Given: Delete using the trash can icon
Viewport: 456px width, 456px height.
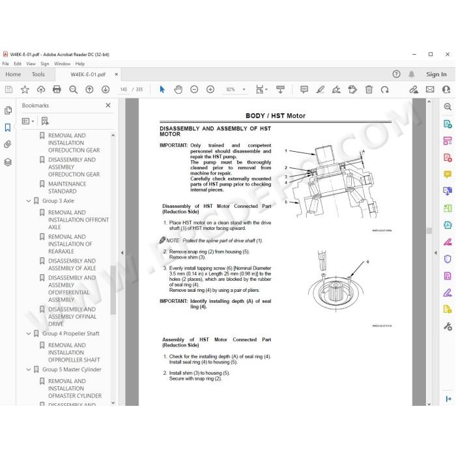Looking at the screenshot, I should coord(369,90).
